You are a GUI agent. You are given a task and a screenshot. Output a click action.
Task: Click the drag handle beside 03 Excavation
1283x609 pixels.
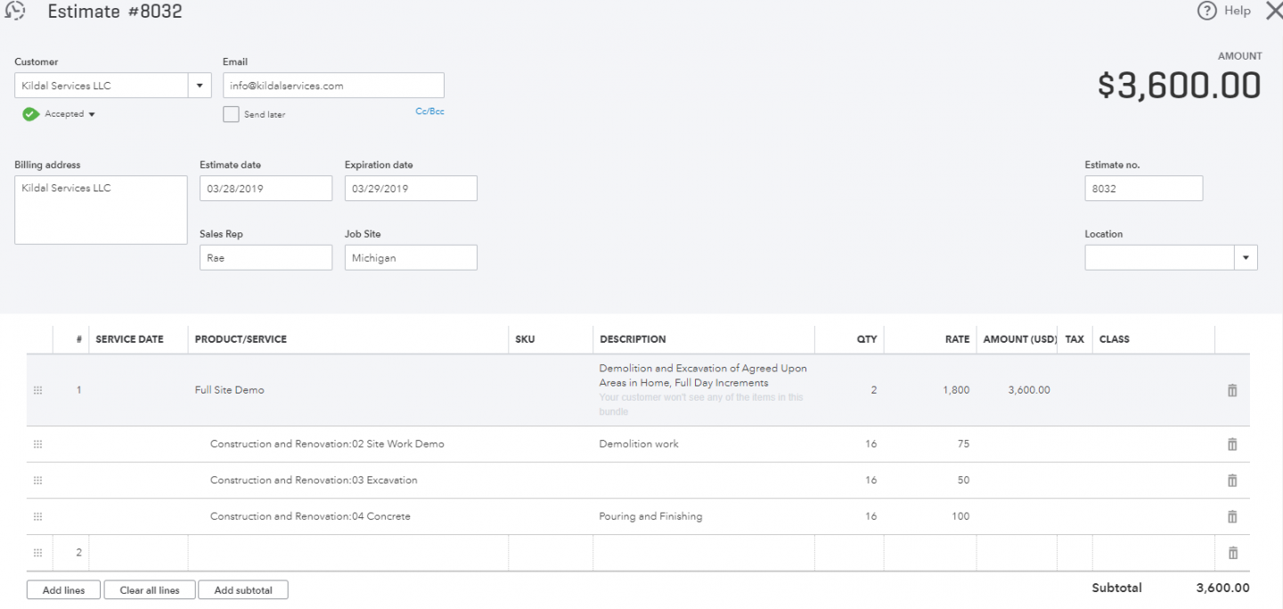tap(37, 481)
